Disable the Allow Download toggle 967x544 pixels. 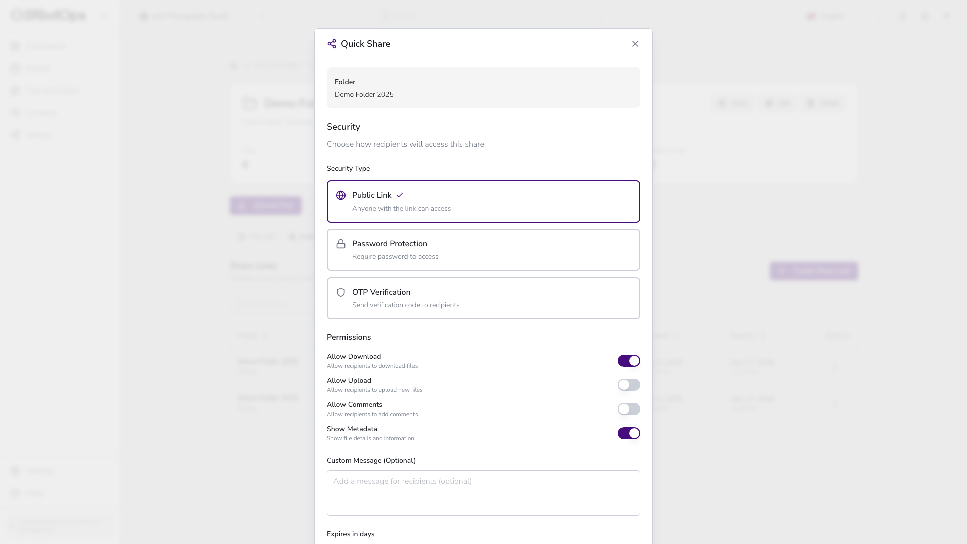point(629,361)
